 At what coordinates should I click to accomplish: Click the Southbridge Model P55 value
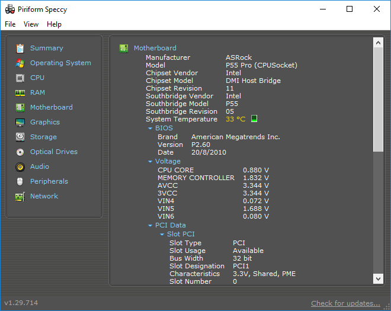click(232, 104)
